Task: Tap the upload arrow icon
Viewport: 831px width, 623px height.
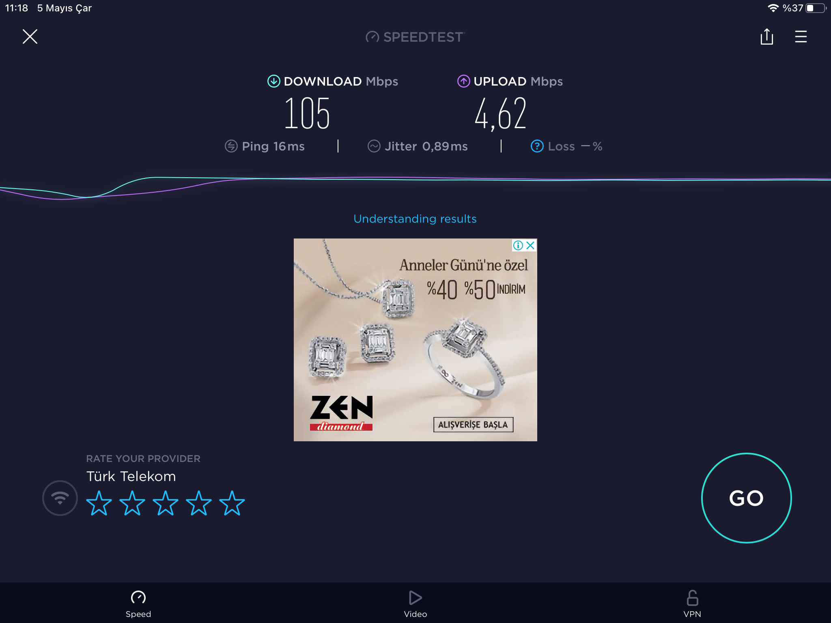Action: [x=463, y=81]
